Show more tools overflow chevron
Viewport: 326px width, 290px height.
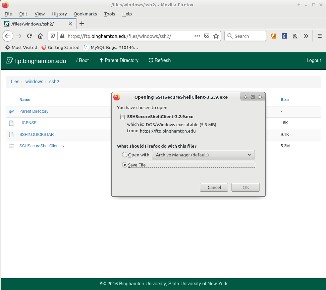point(306,36)
